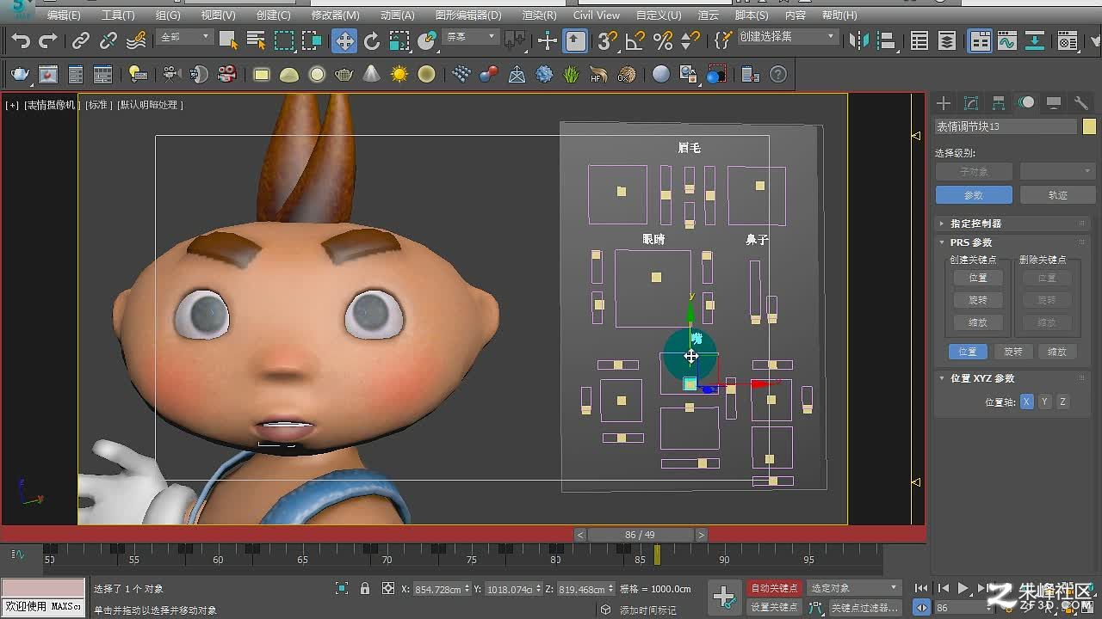
Task: Open the Display panel tab
Action: click(x=1054, y=103)
